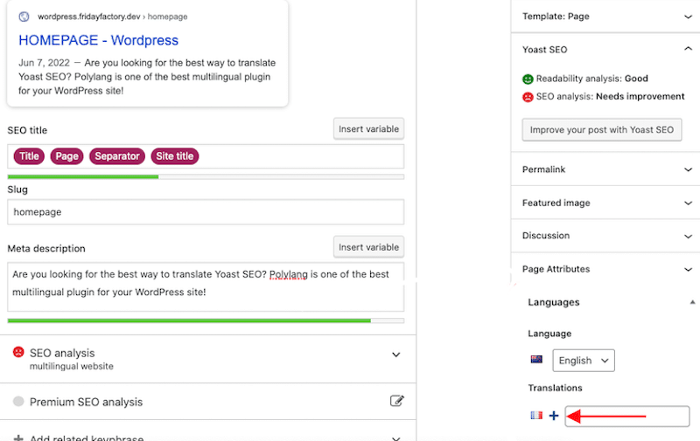Expand the Page Attributes panel

[x=688, y=270]
